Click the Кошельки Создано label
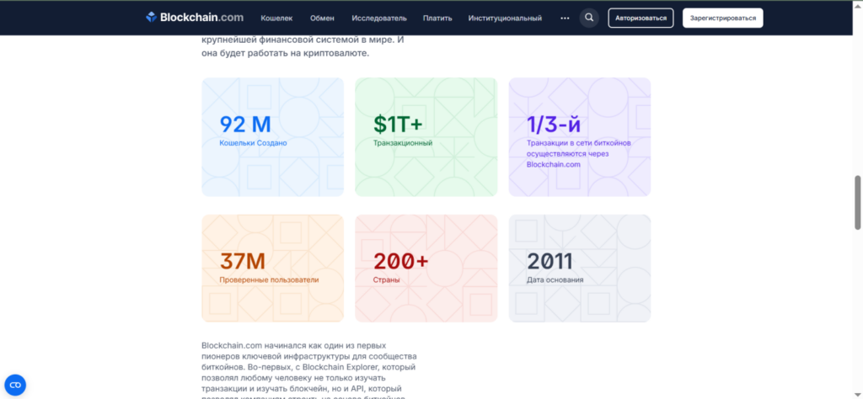This screenshot has height=399, width=863. point(253,143)
